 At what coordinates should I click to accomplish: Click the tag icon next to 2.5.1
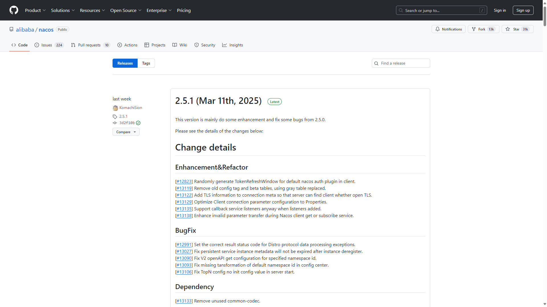(115, 117)
